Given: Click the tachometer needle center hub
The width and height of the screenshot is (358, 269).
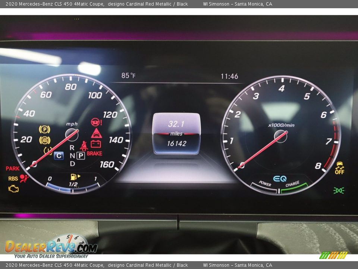Looking at the screenshot, I should tap(280, 136).
